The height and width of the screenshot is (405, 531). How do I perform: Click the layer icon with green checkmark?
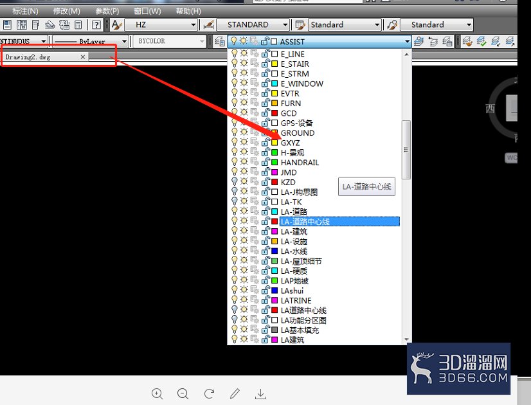coord(482,42)
